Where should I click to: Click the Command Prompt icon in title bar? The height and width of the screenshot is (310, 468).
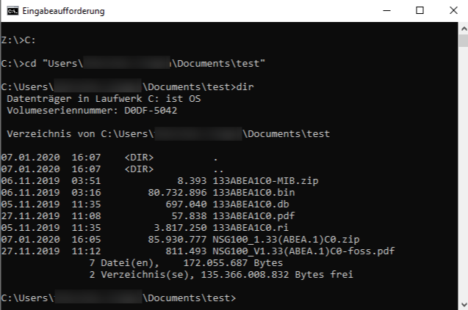point(10,11)
